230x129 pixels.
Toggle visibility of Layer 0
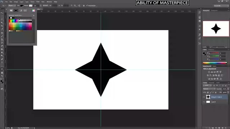[x=204, y=102]
